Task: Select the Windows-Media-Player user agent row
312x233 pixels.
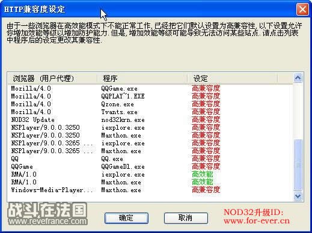Action: [x=52, y=190]
